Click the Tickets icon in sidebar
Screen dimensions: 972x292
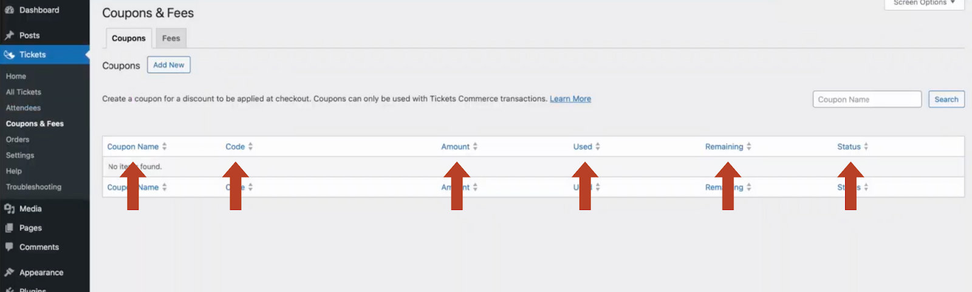coord(9,55)
